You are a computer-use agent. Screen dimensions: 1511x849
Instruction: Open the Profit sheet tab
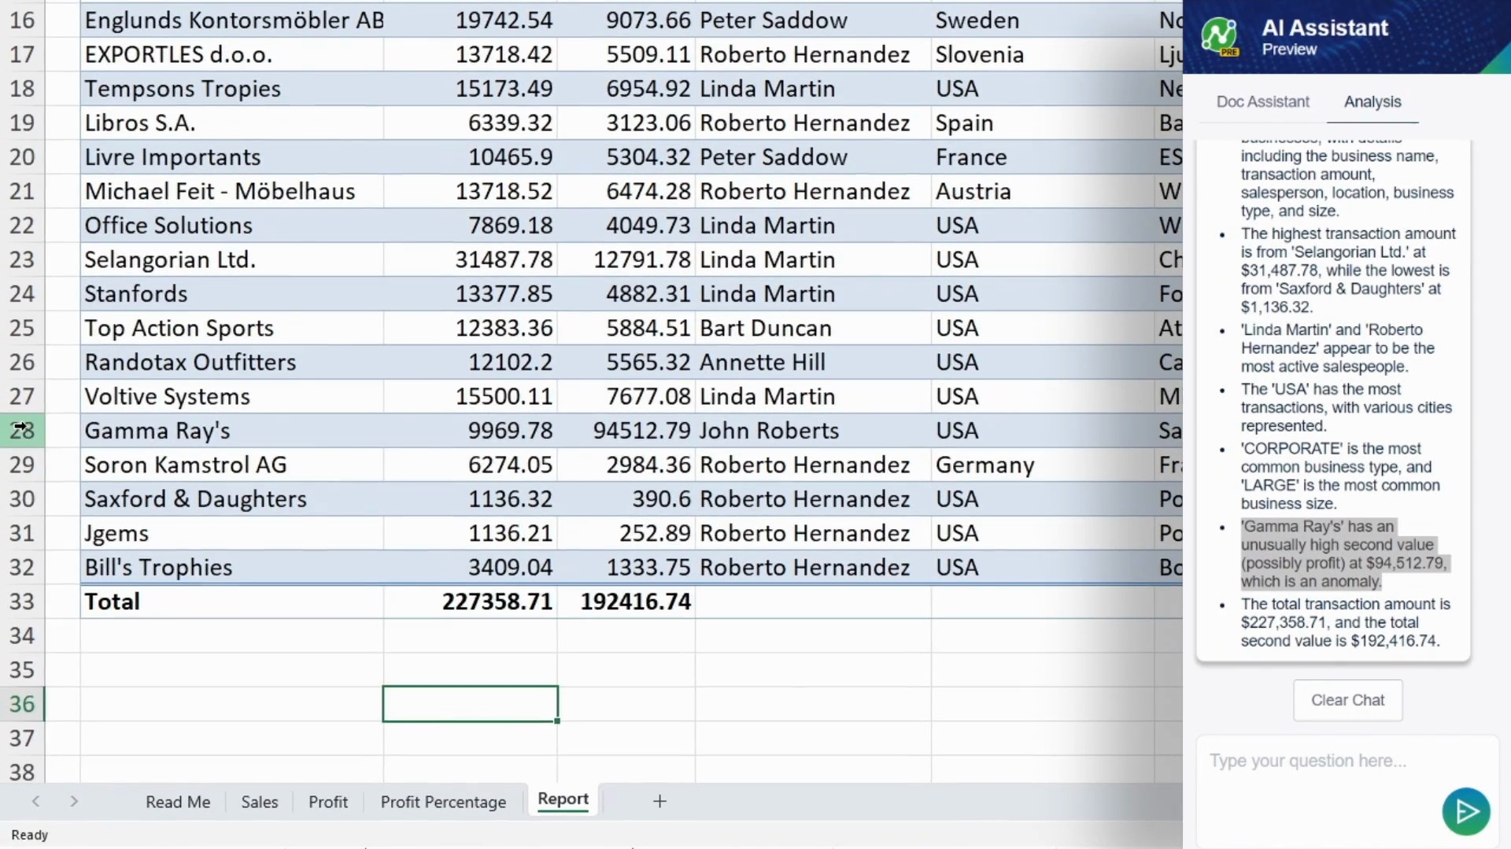(x=327, y=802)
